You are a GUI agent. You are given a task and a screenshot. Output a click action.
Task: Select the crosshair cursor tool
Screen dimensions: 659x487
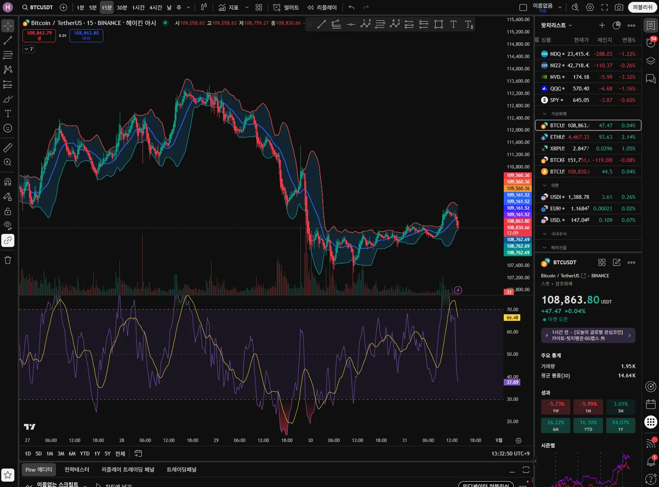tap(8, 26)
